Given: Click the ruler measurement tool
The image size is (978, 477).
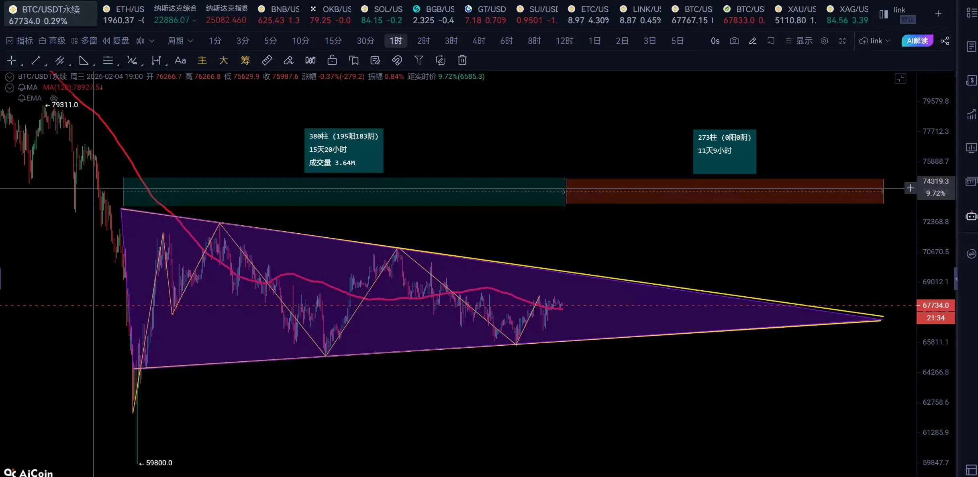Looking at the screenshot, I should click(x=267, y=60).
